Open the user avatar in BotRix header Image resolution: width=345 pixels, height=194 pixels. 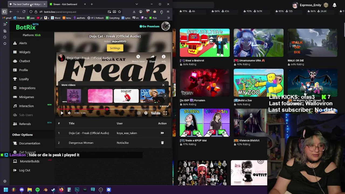pos(165,26)
